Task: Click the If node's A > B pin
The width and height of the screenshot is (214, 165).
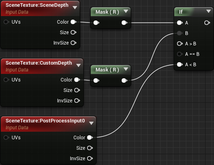Action: 180,44
